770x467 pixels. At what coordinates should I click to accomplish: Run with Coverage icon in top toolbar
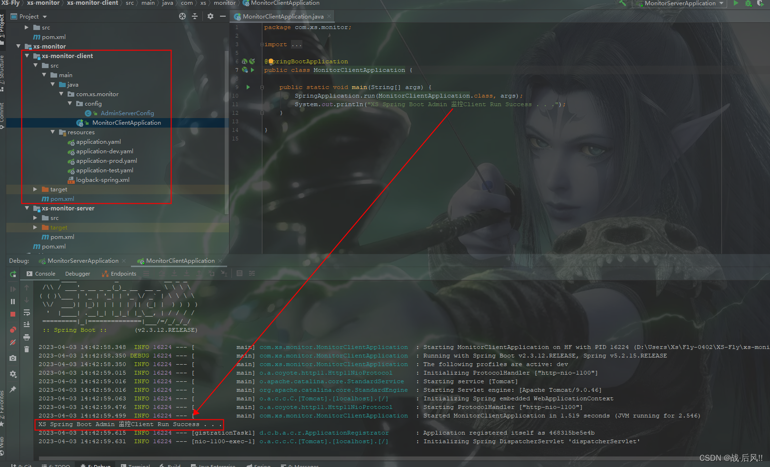click(760, 3)
